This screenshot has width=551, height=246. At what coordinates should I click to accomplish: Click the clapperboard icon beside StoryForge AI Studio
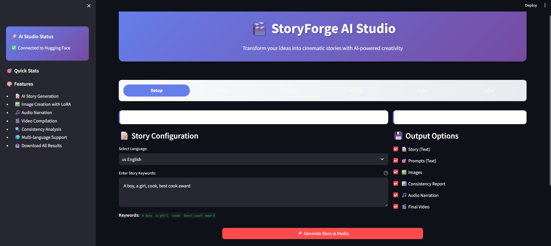click(259, 29)
